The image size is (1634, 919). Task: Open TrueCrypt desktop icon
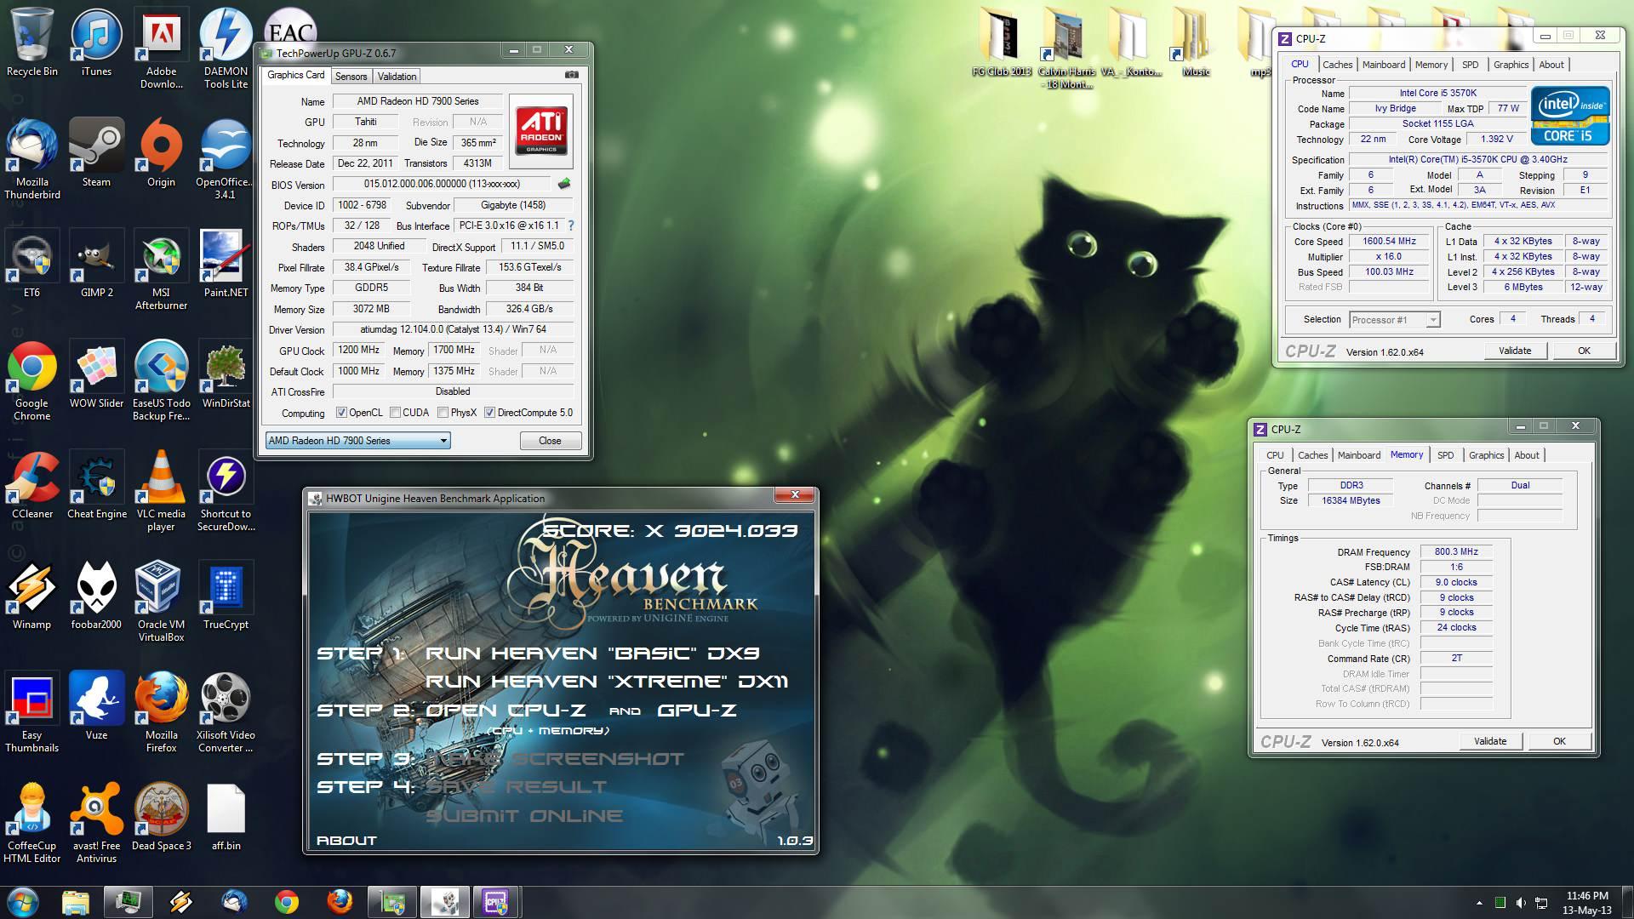226,596
